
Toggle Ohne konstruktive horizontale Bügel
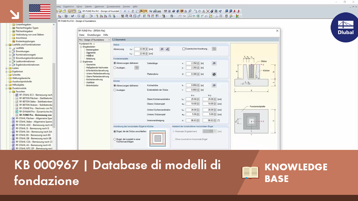(173, 139)
